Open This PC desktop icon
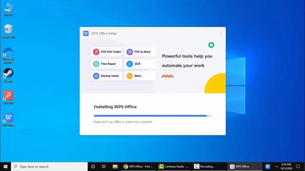Image resolution: width=305 pixels, height=171 pixels. coord(9,9)
